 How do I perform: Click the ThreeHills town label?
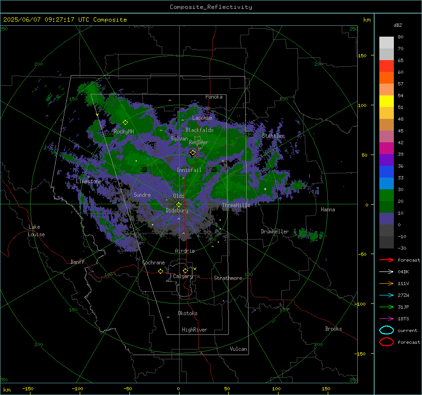coord(236,205)
